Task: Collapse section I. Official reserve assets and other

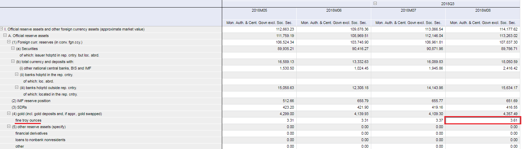Action: click(x=2, y=29)
